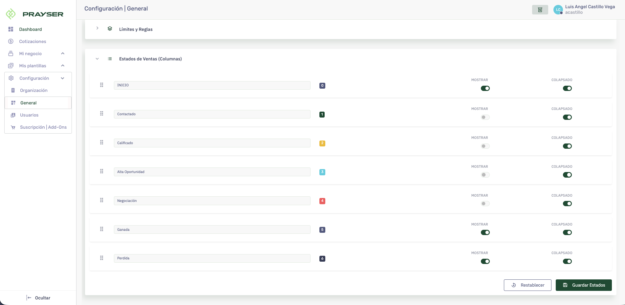Click Ocultar to hide the sidebar
The height and width of the screenshot is (305, 625).
coord(38,298)
